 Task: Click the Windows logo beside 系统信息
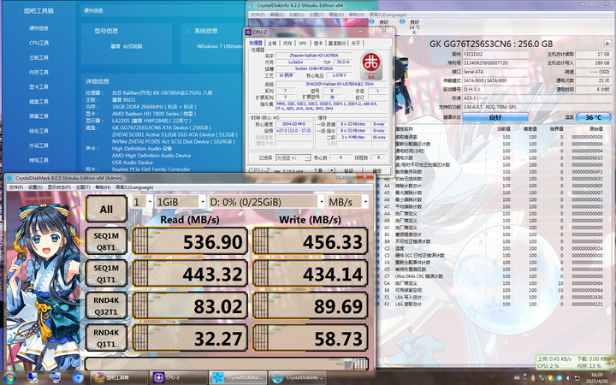(187, 31)
